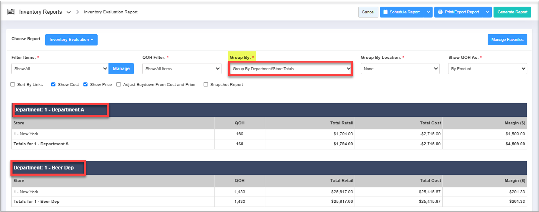Click the calendar icon on Schedule Report
Image resolution: width=539 pixels, height=212 pixels.
(x=385, y=12)
